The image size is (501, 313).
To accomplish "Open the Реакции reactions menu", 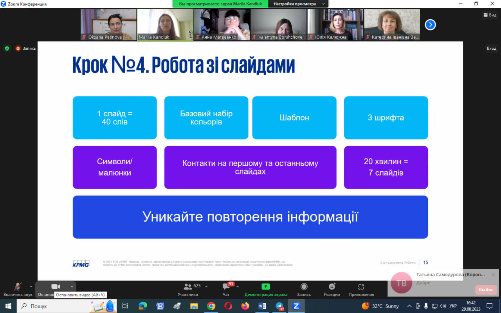I will 332,290.
